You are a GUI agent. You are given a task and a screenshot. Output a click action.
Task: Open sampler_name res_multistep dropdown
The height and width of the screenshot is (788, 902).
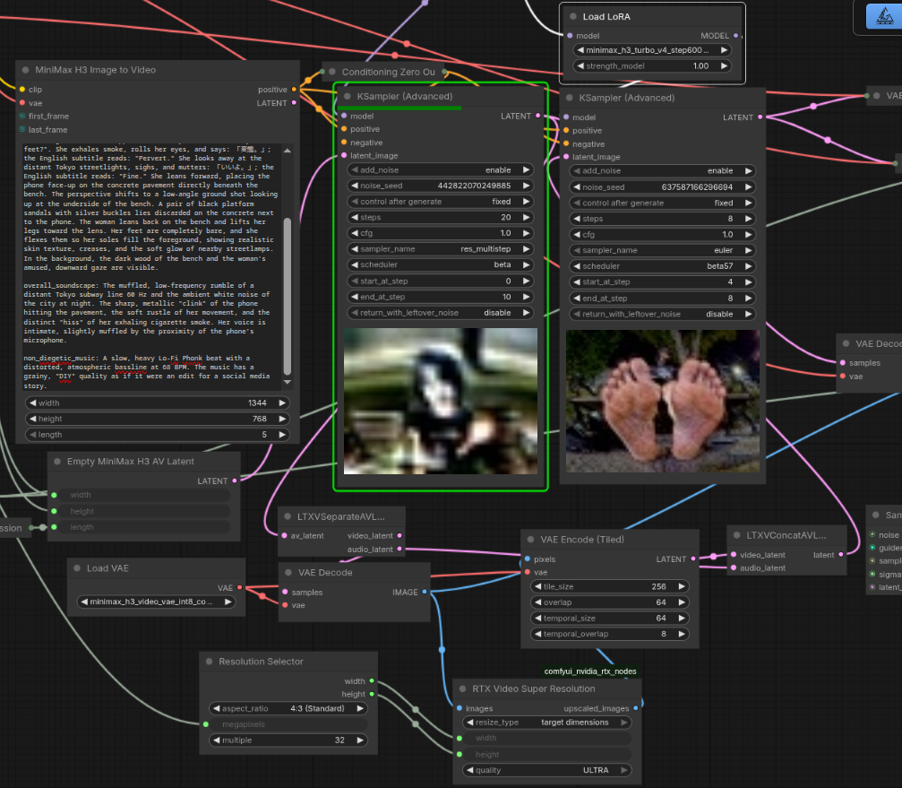pos(440,248)
